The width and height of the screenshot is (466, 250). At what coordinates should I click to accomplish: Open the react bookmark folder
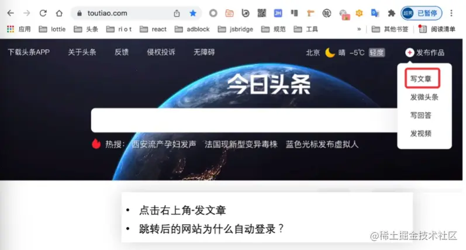coord(153,29)
